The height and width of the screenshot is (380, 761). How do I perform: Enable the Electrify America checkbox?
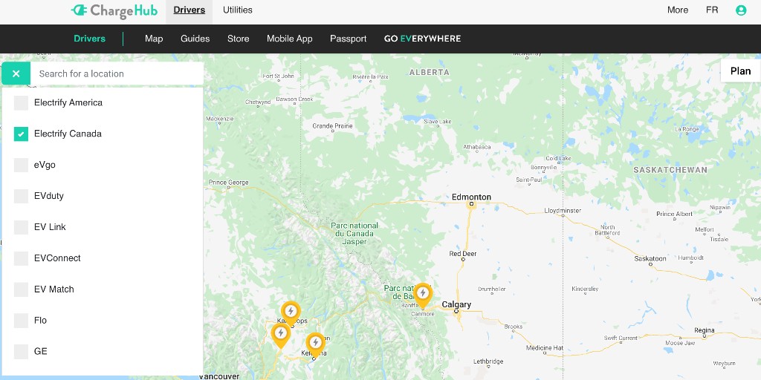click(21, 102)
